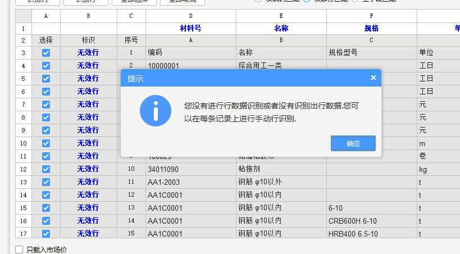Image resolution: width=460 pixels, height=254 pixels.
Task: Click the 工日 unit cell in row 4
Action: 438,66
